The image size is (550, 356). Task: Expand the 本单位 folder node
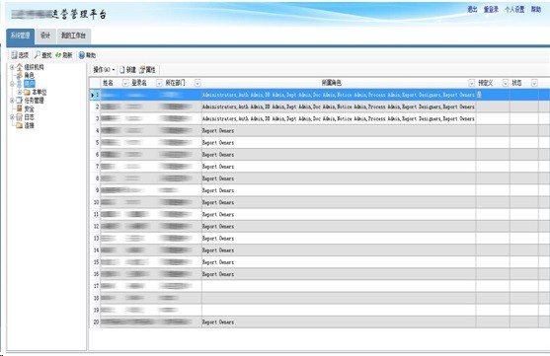[20, 92]
